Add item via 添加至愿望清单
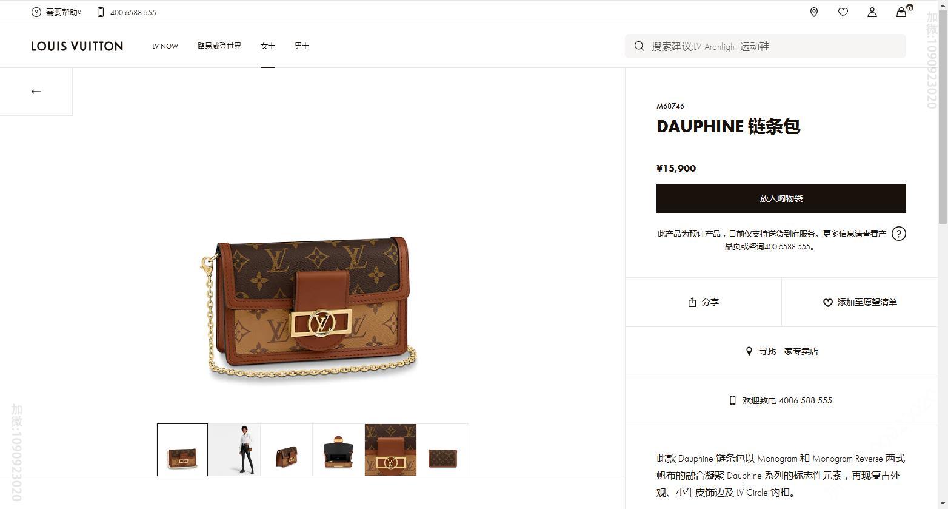This screenshot has height=509, width=948. 860,302
